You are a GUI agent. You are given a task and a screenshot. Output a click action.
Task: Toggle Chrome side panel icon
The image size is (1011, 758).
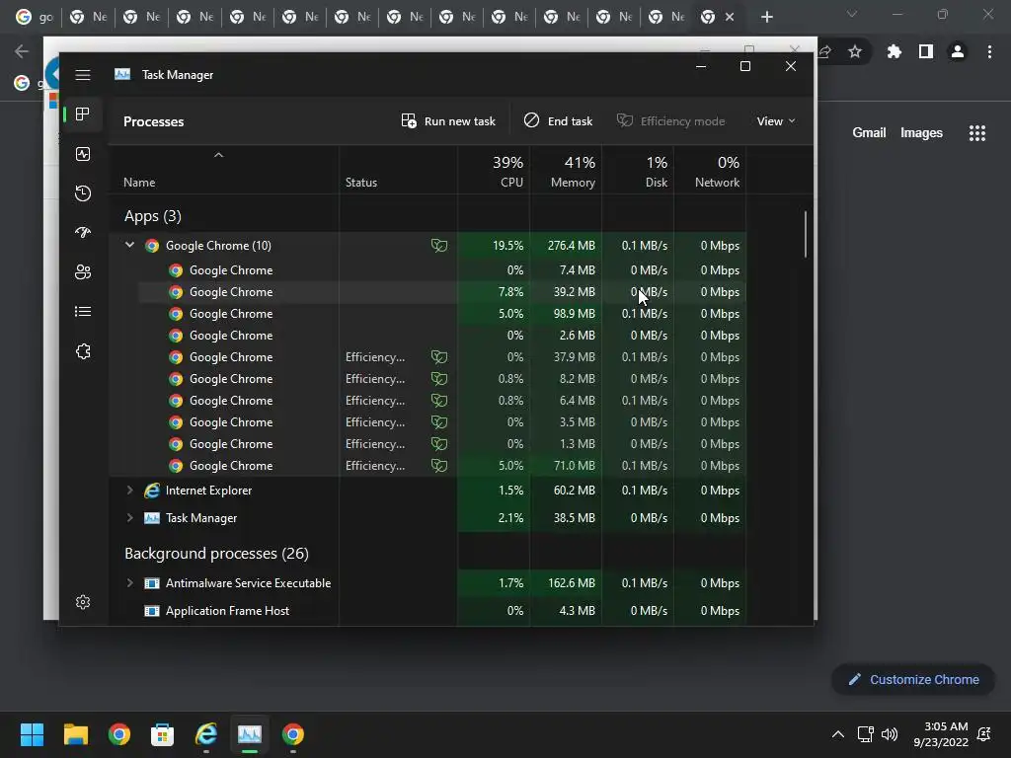[x=926, y=51]
